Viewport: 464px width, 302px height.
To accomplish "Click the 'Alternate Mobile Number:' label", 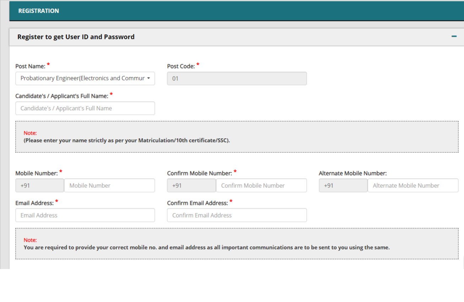I will (x=353, y=173).
